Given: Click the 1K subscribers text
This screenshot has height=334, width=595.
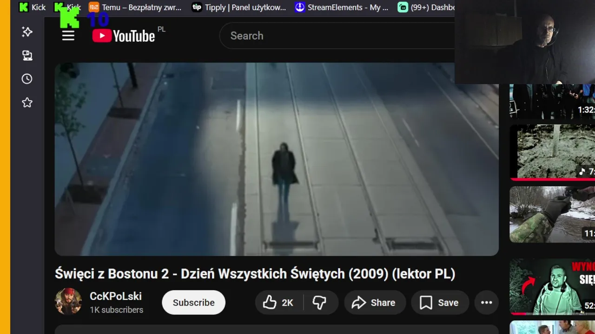Looking at the screenshot, I should 117,310.
